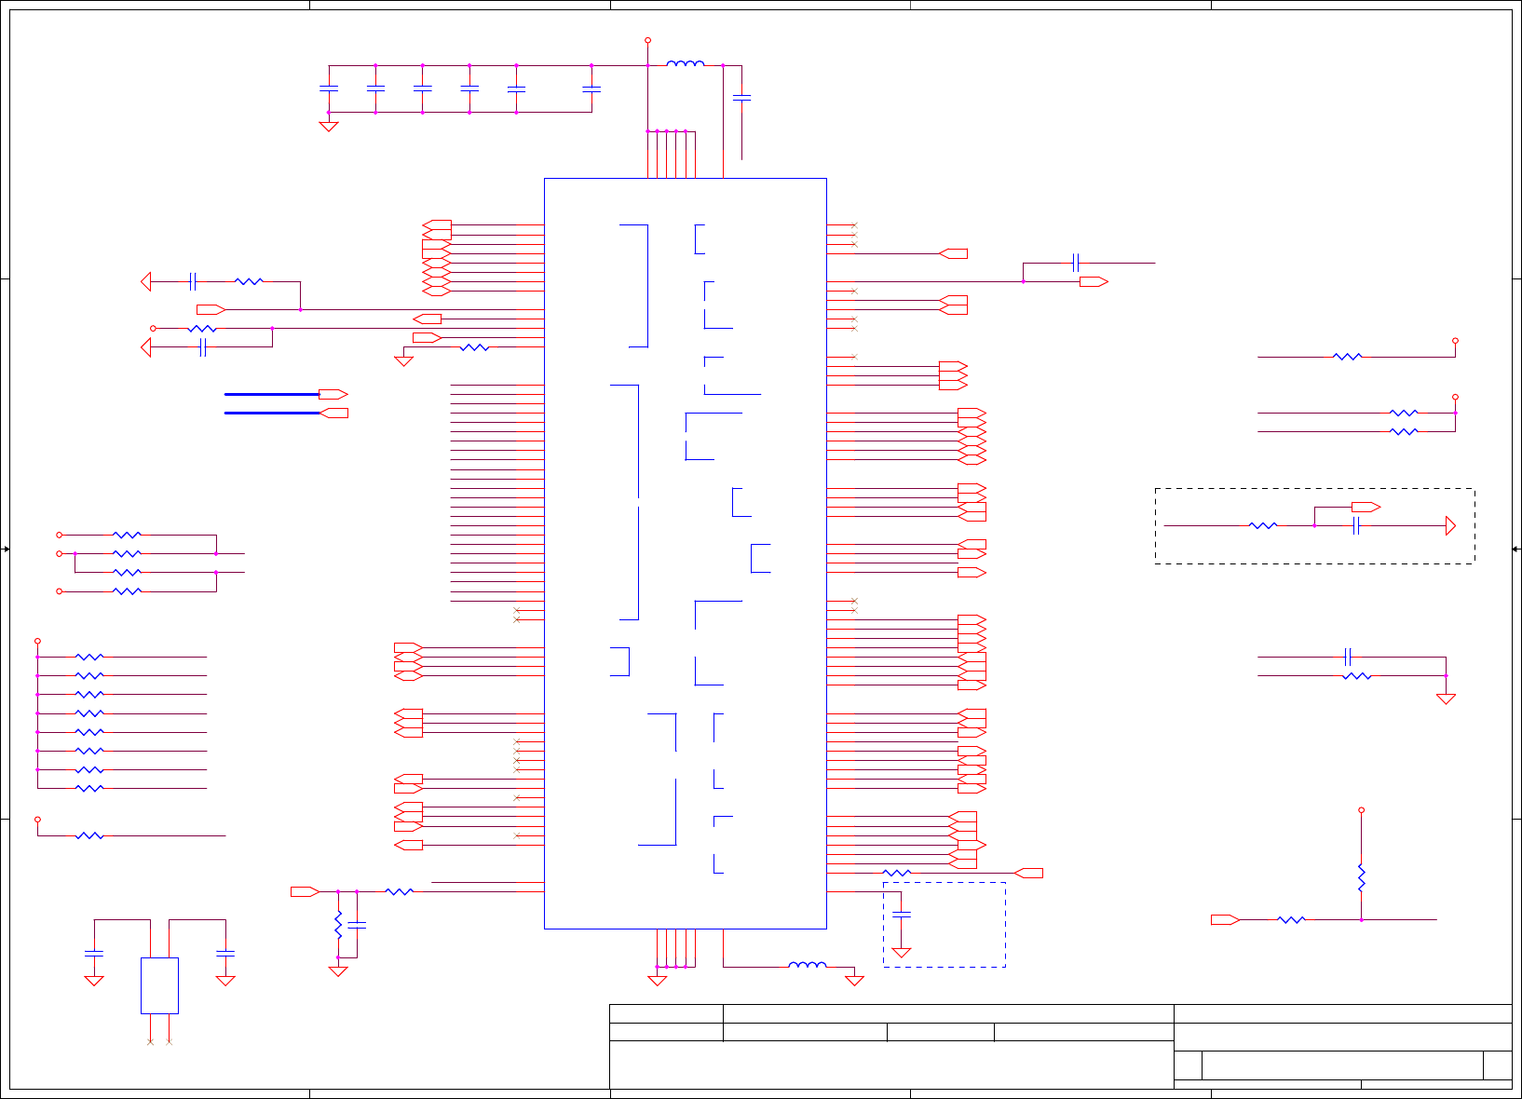Select the blue dashed outline box
1522x1099 pixels.
[944, 925]
